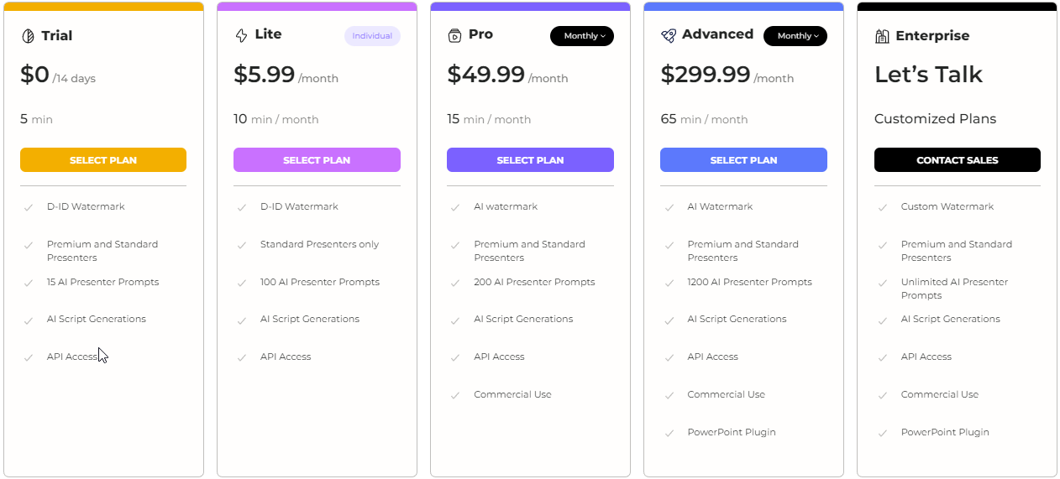Click the leaf icon beside Trial
This screenshot has width=1060, height=479.
pyautogui.click(x=28, y=36)
